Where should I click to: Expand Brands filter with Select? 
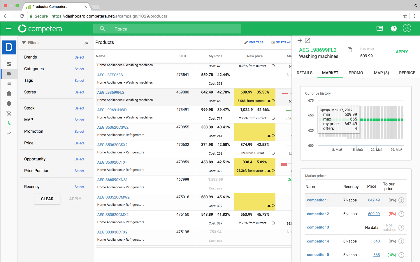(x=79, y=57)
